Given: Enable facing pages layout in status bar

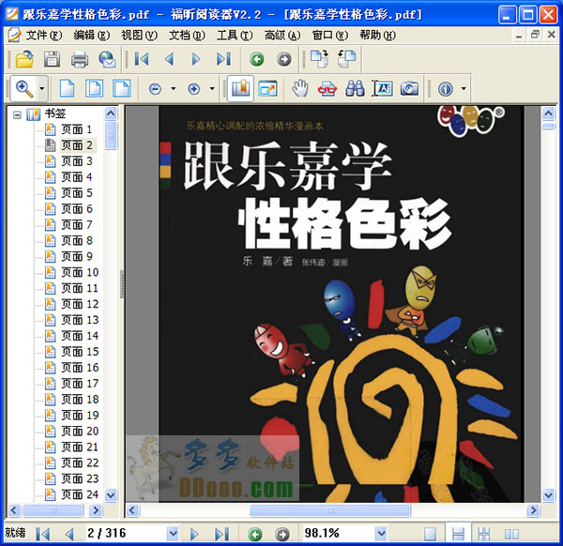Looking at the screenshot, I should click(x=511, y=534).
